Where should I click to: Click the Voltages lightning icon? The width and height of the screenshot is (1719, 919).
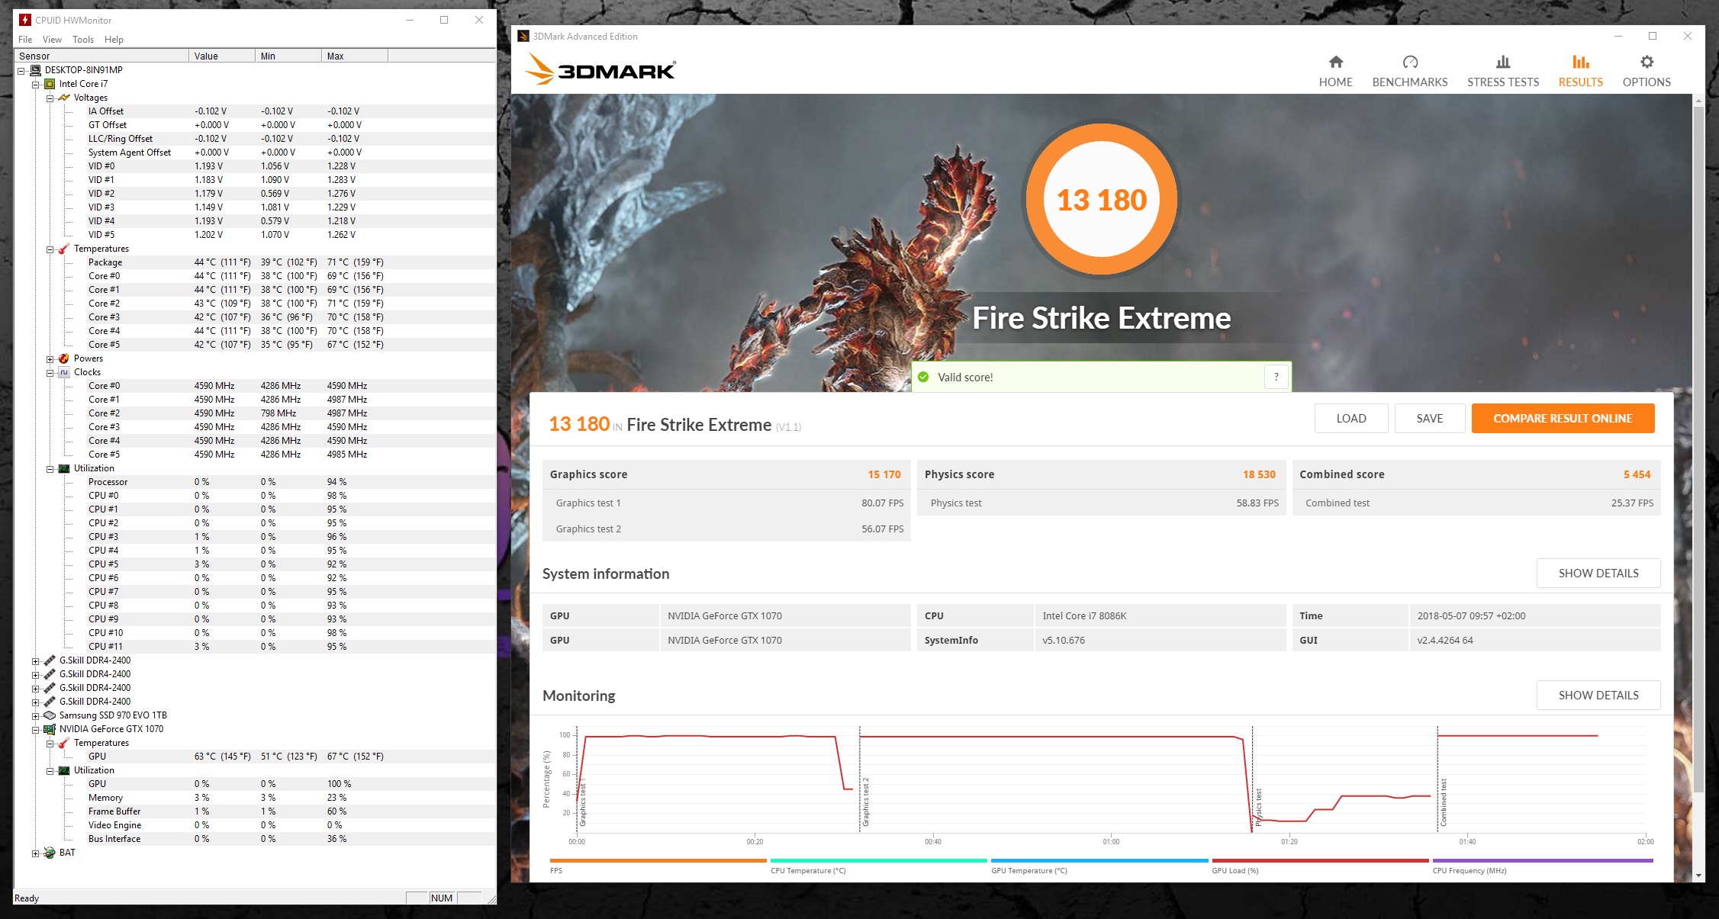pos(64,98)
